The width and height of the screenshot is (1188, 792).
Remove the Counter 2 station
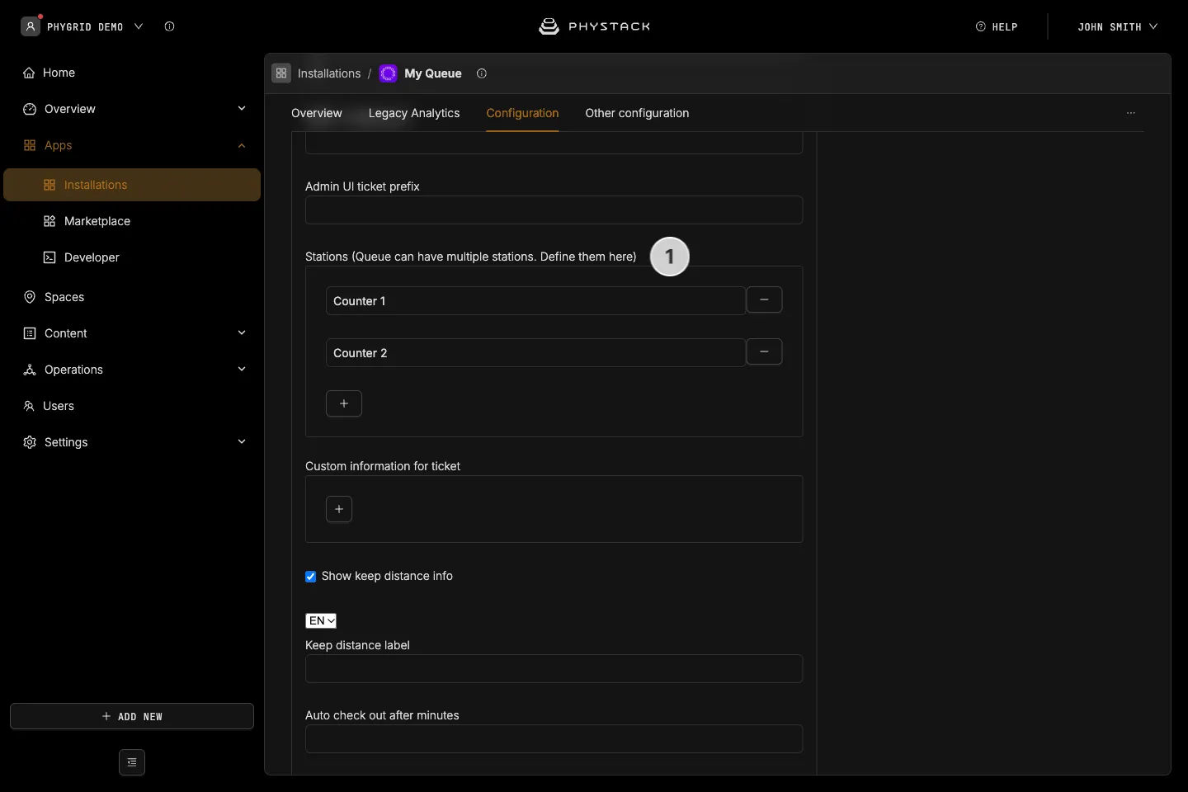[764, 351]
